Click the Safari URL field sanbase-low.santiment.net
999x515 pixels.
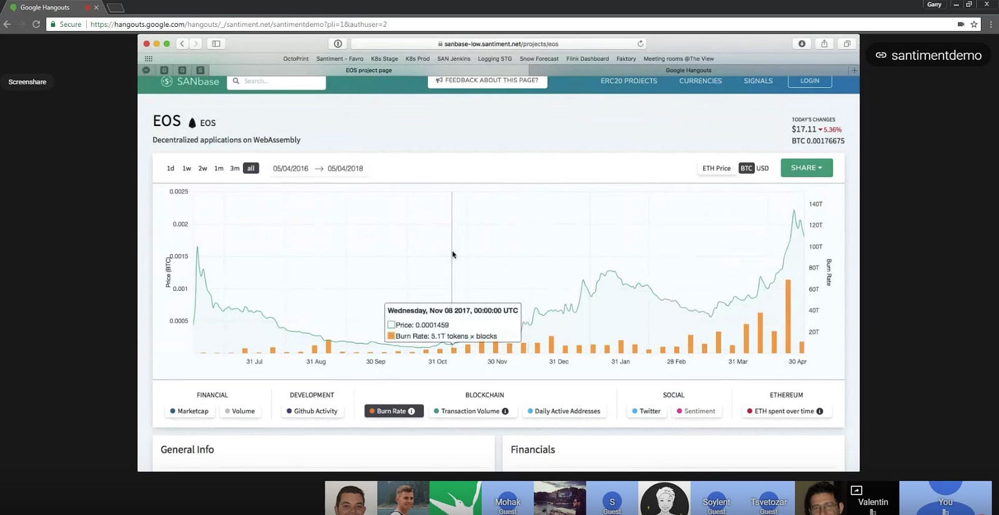(x=498, y=44)
